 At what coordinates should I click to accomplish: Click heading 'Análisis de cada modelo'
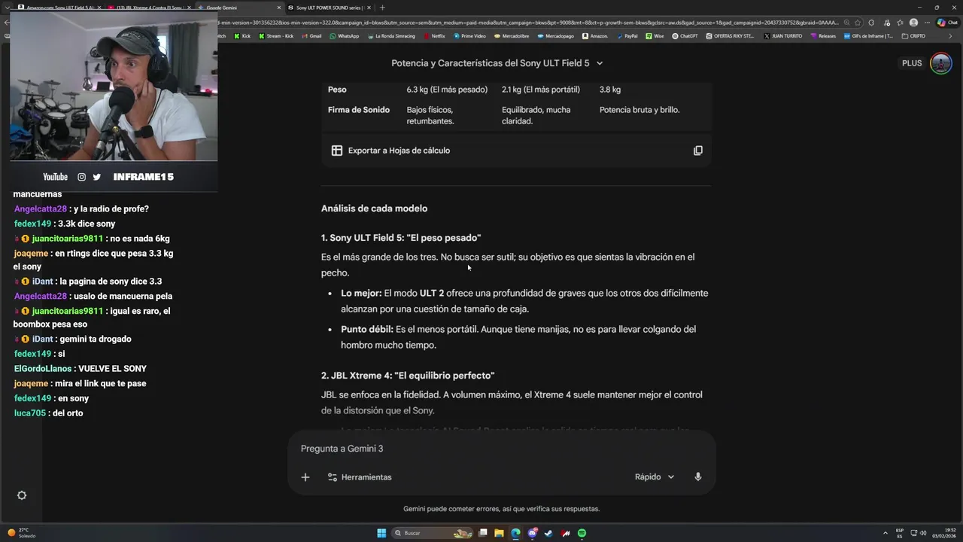(374, 209)
